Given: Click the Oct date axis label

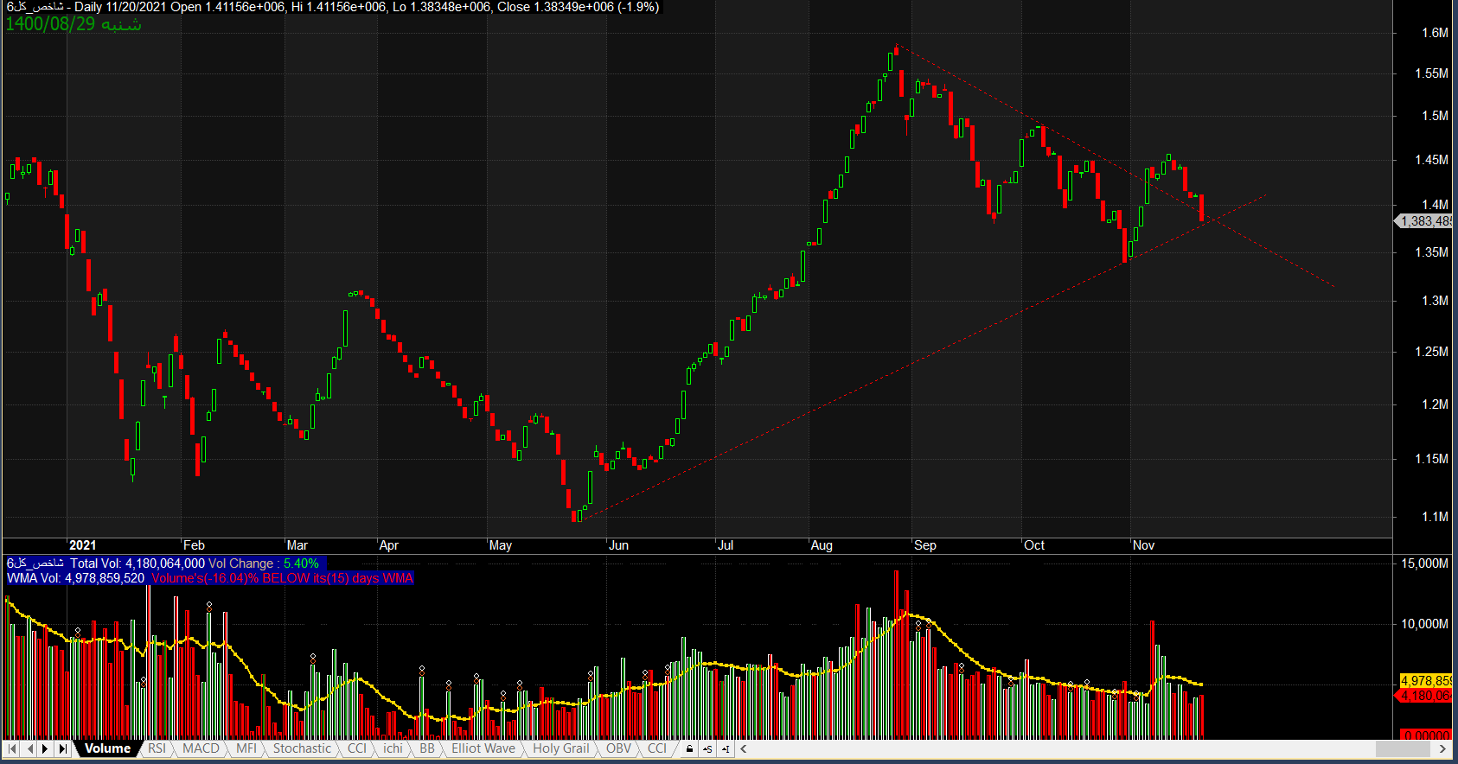Looking at the screenshot, I should (x=1035, y=545).
